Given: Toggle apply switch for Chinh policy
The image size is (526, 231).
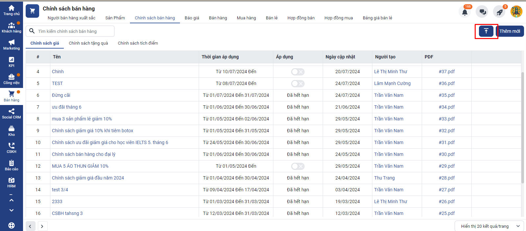Looking at the screenshot, I should coord(298,72).
